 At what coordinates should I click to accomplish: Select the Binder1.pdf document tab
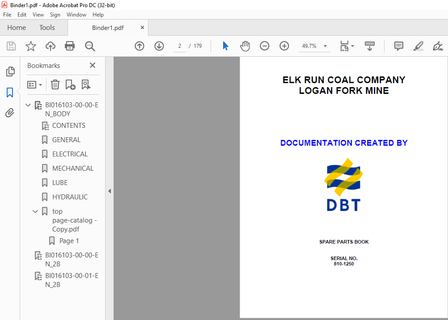click(108, 28)
